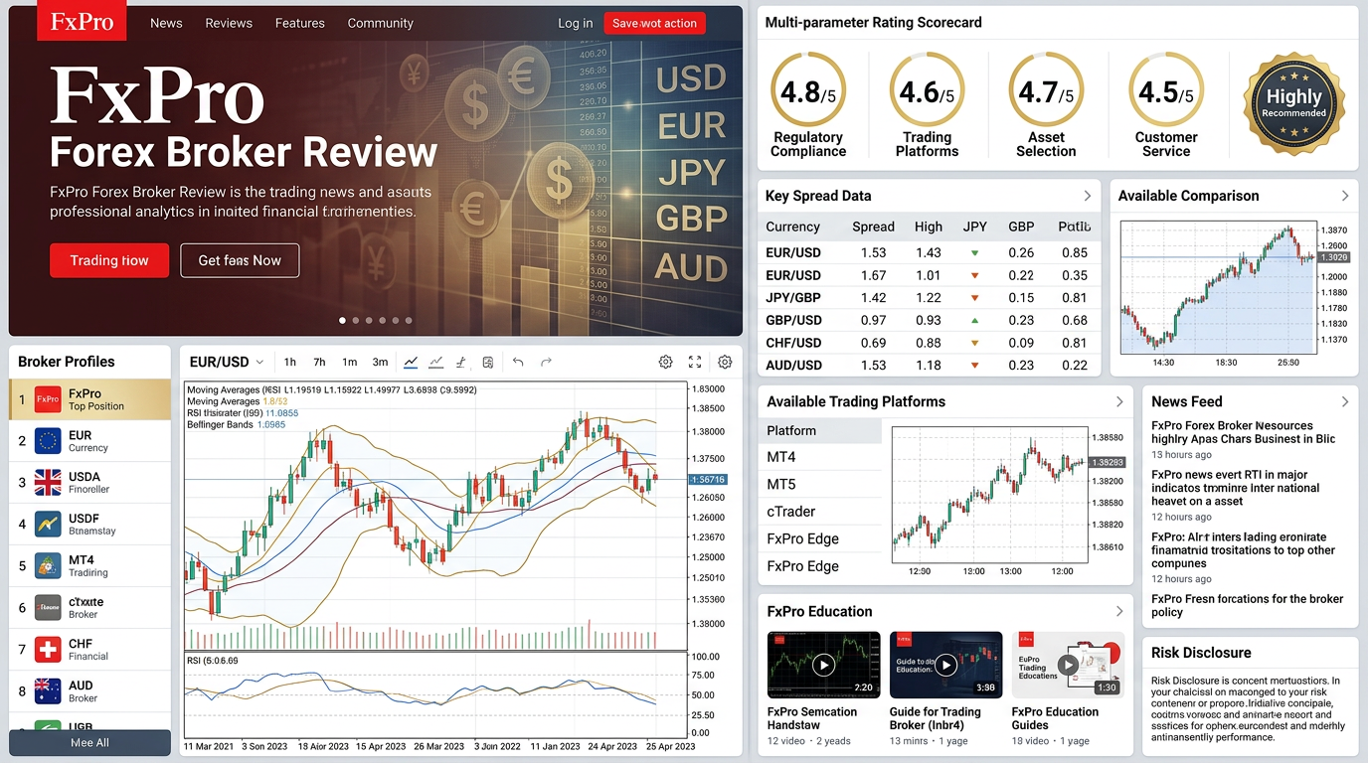Select the line chart type icon
Image resolution: width=1368 pixels, height=763 pixels.
pyautogui.click(x=411, y=362)
